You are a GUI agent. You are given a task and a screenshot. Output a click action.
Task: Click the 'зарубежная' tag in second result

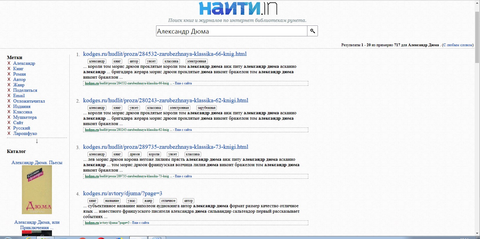tap(206, 108)
